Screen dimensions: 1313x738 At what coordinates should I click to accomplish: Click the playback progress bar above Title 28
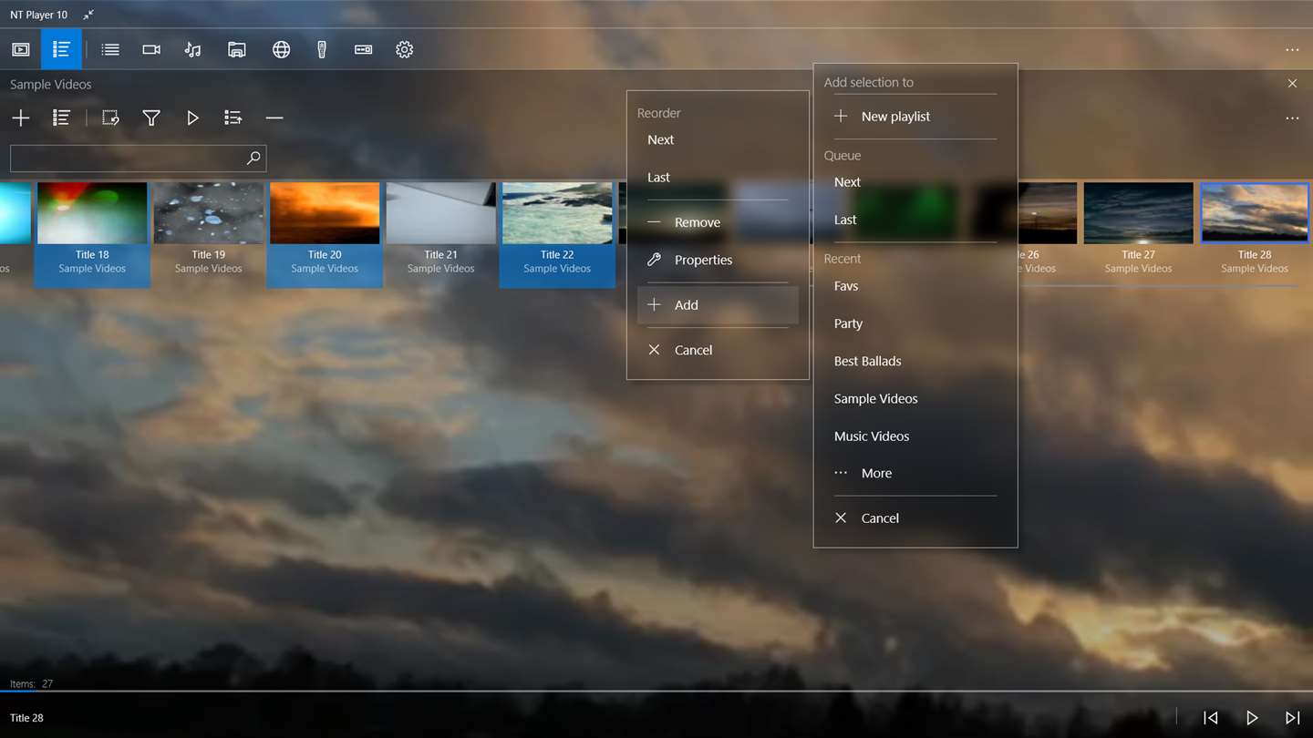(x=656, y=692)
